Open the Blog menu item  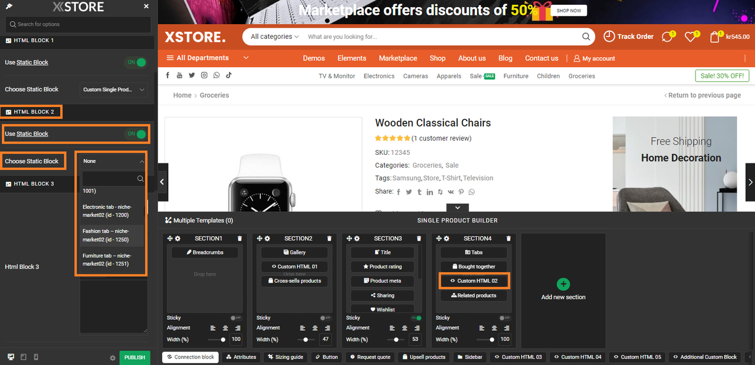click(x=505, y=58)
